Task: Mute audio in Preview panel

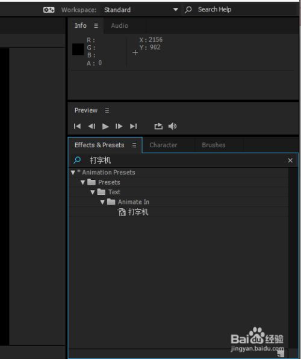Action: point(172,126)
